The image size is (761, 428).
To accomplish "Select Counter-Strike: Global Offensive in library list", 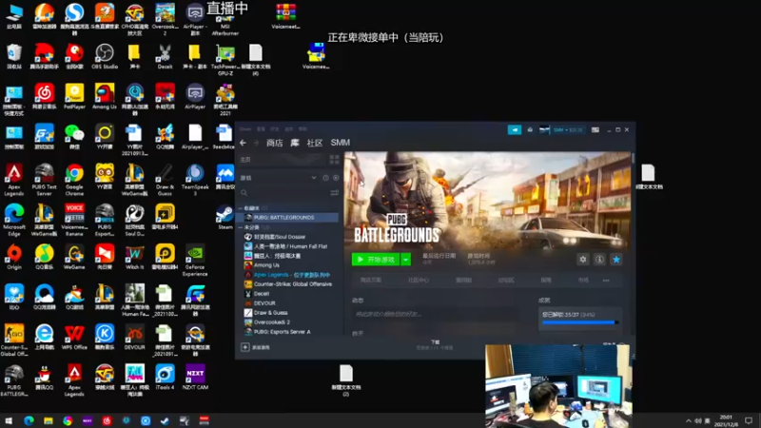I will point(289,284).
